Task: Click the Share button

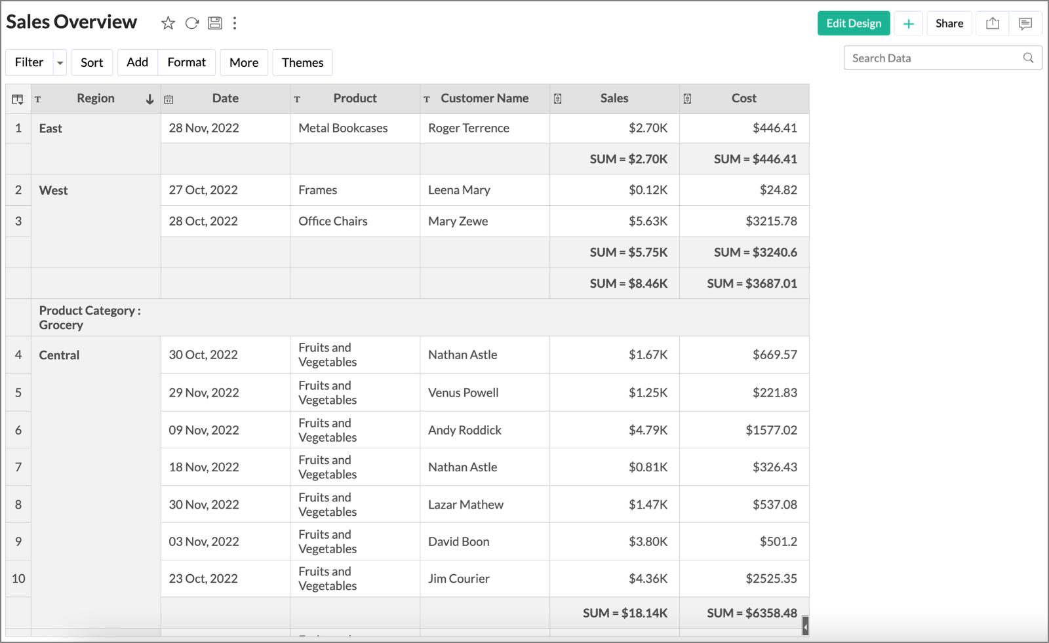Action: click(949, 24)
